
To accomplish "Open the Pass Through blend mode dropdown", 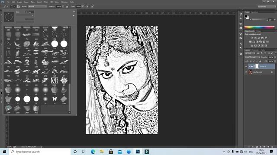I will coord(252,57).
